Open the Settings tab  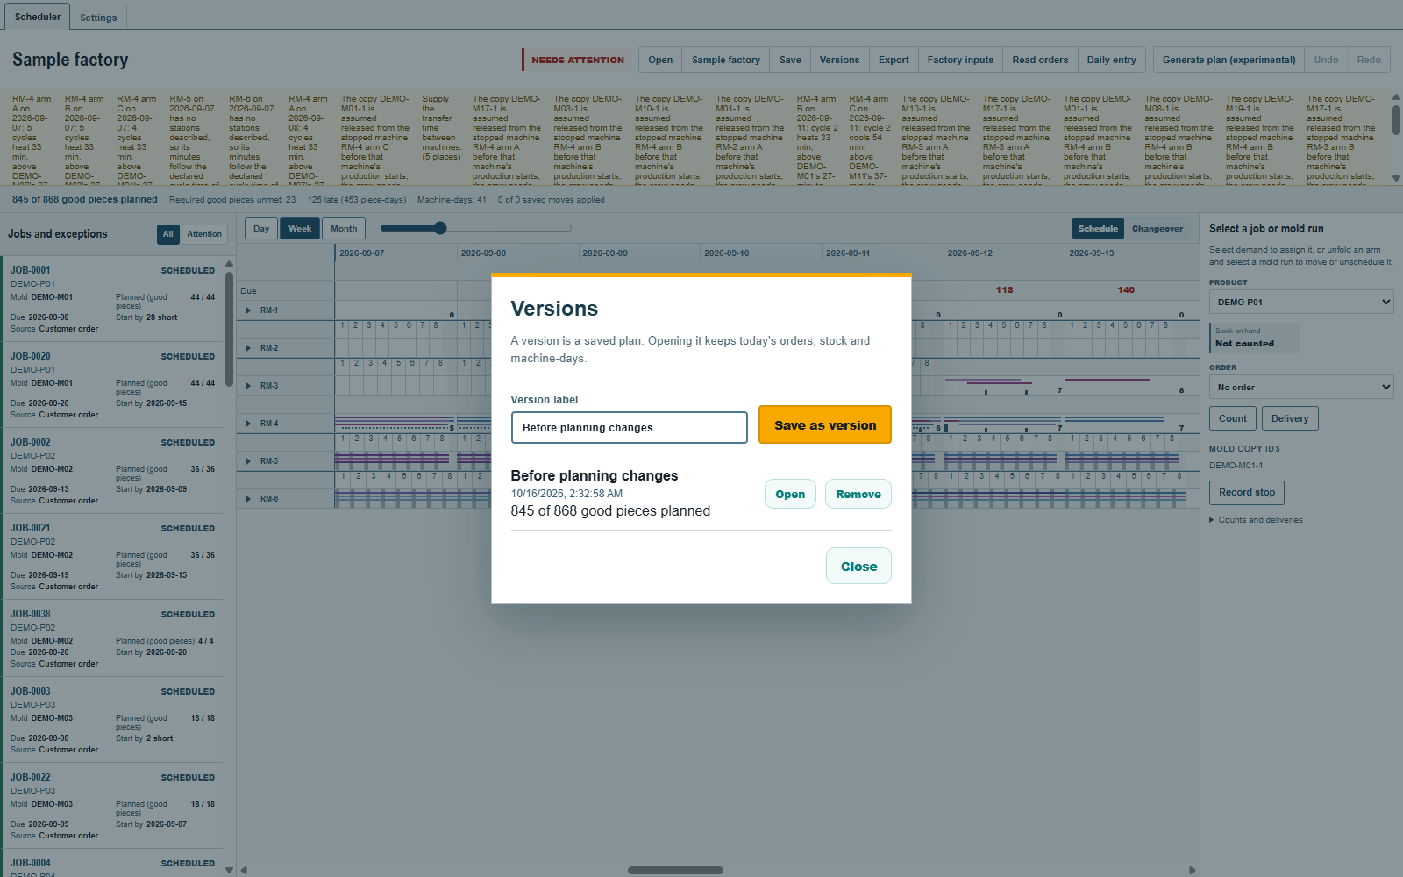(x=98, y=18)
